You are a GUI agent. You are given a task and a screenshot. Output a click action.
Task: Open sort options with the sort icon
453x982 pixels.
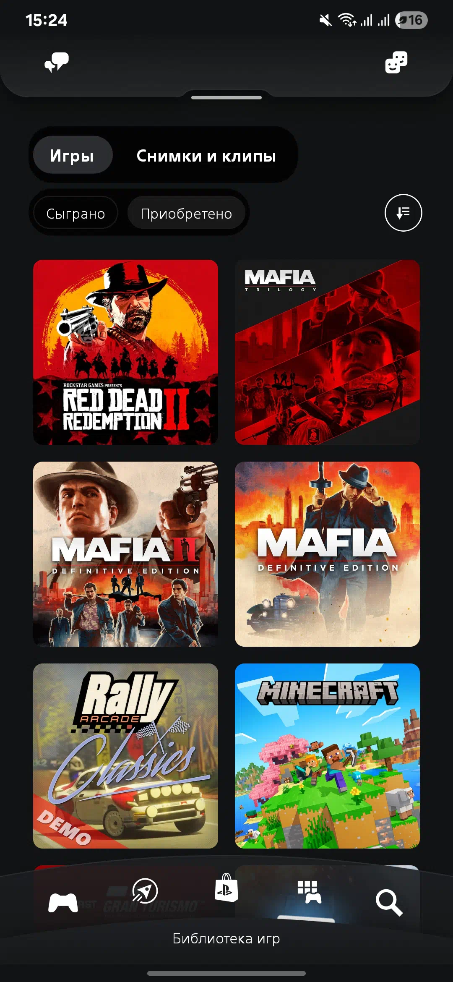coord(403,213)
